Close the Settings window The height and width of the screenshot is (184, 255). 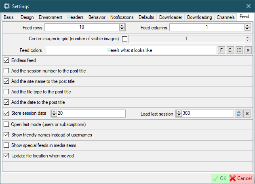248,6
